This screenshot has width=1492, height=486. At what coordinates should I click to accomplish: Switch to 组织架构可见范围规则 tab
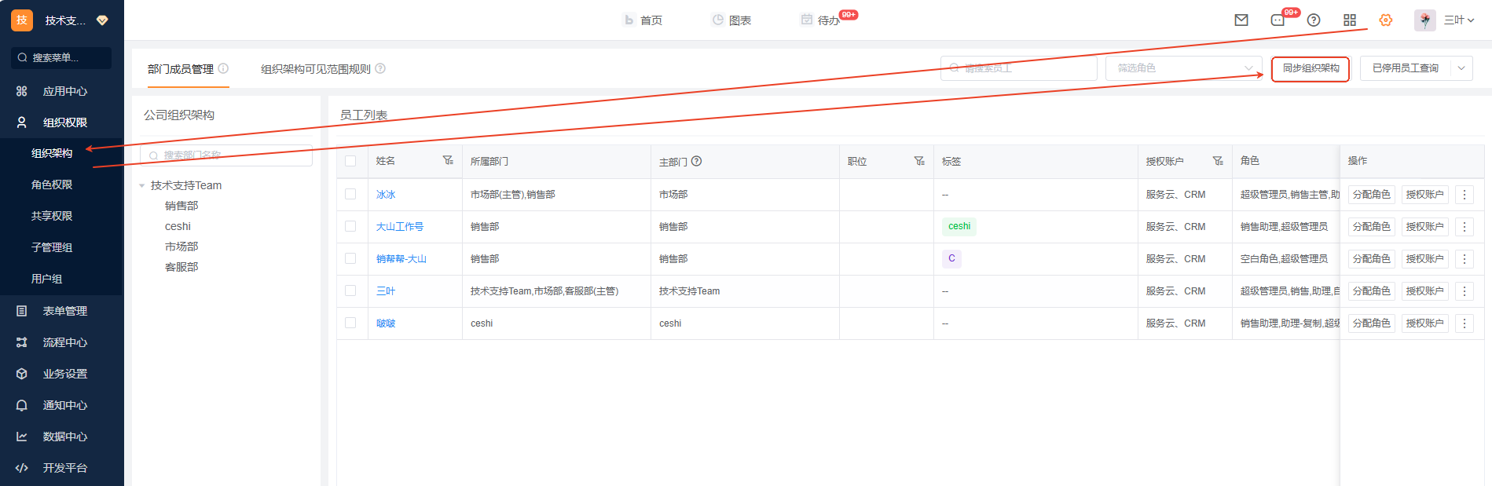(x=316, y=69)
